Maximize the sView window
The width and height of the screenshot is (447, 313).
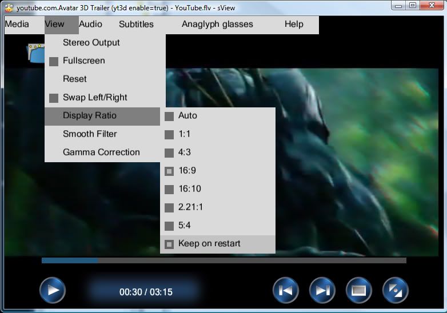(x=412, y=5)
